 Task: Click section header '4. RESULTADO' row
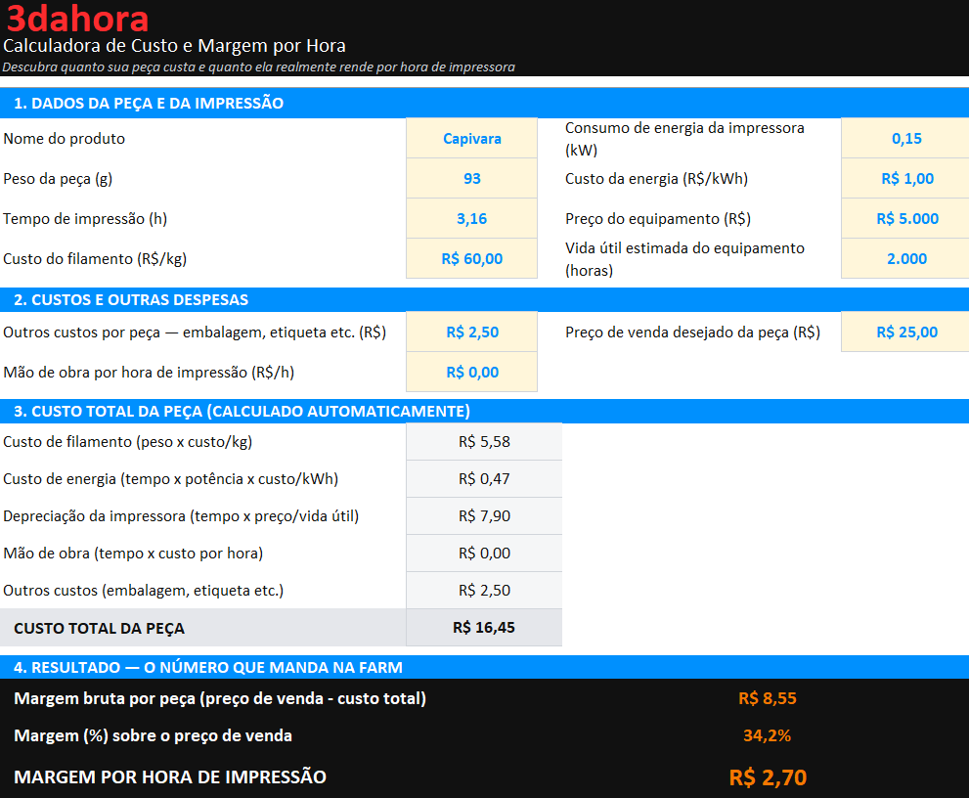[485, 668]
